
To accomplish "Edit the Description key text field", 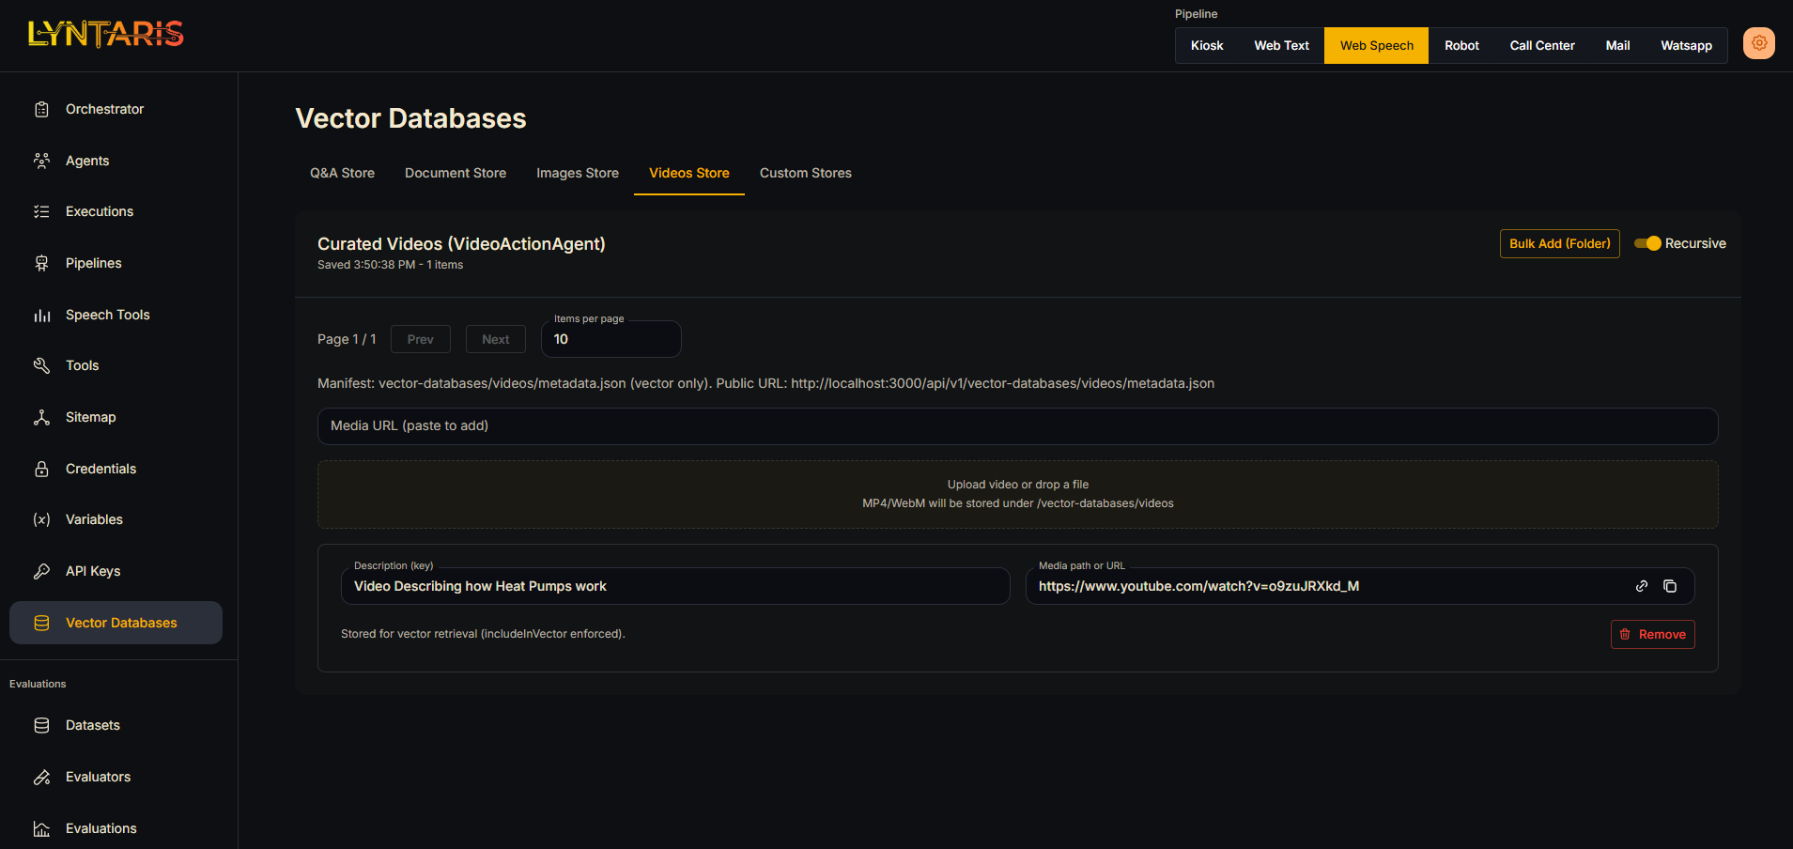I will pyautogui.click(x=674, y=586).
